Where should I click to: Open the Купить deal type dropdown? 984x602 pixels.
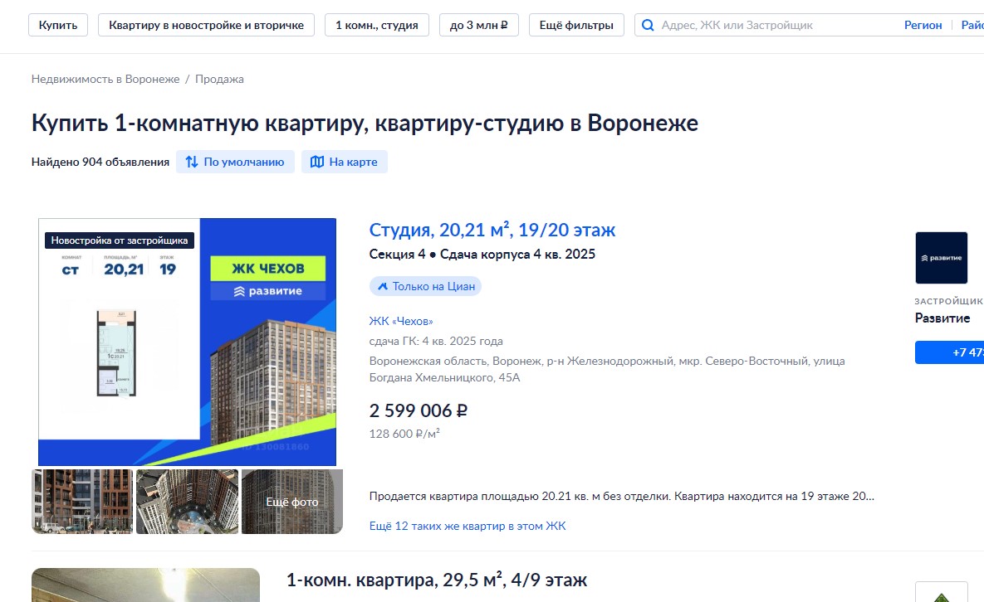click(x=57, y=25)
